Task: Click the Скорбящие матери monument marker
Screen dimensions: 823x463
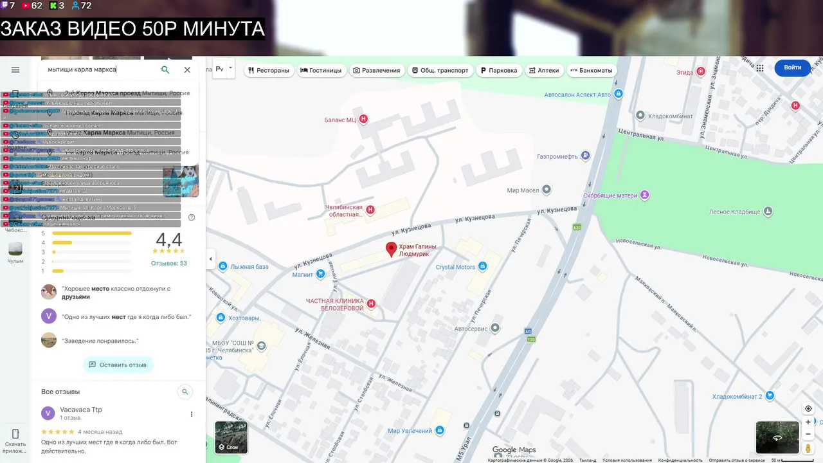Action: 645,195
